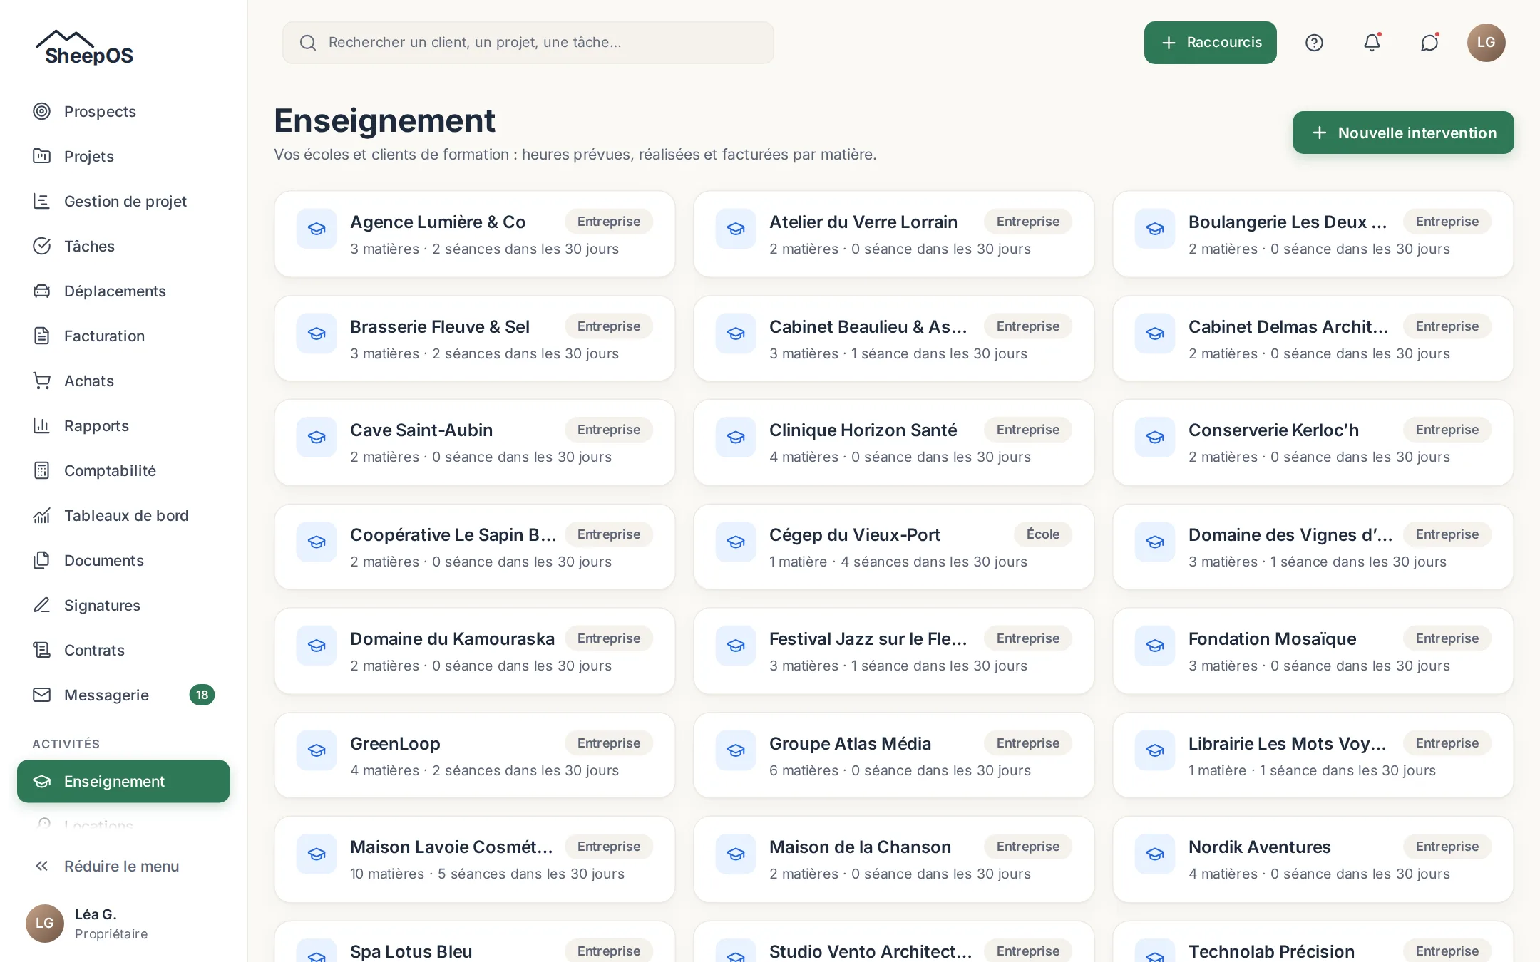Click "1 matière · 1 séance dans les 30 jours"
1540x962 pixels.
click(x=1312, y=770)
